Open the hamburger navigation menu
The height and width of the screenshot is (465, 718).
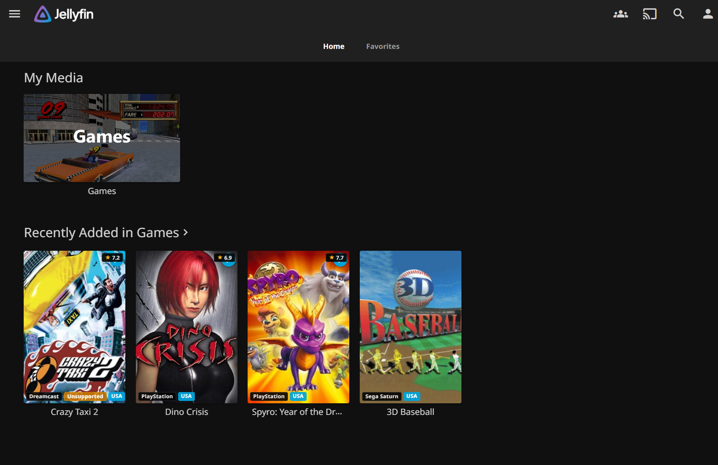pos(14,14)
